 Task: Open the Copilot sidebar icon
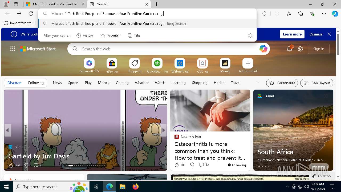point(335,14)
